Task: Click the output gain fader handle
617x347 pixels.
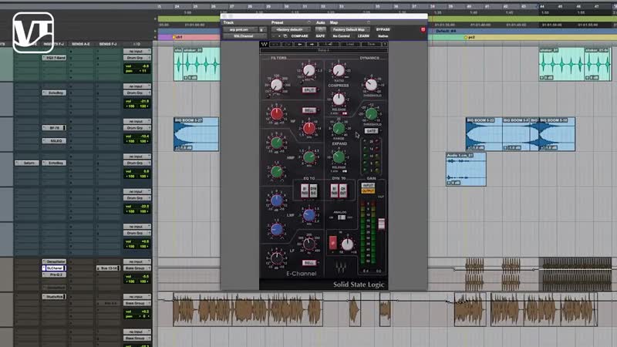Action: (x=381, y=224)
